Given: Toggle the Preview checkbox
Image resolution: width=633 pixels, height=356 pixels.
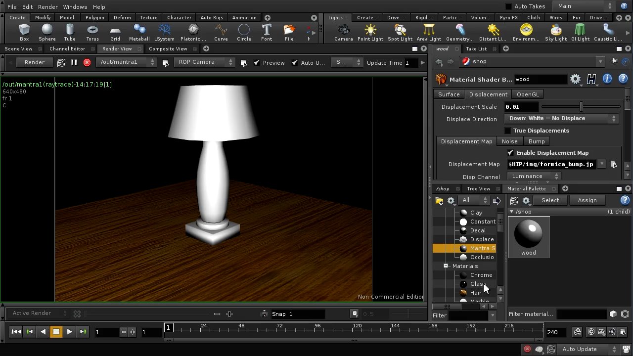Looking at the screenshot, I should point(256,63).
